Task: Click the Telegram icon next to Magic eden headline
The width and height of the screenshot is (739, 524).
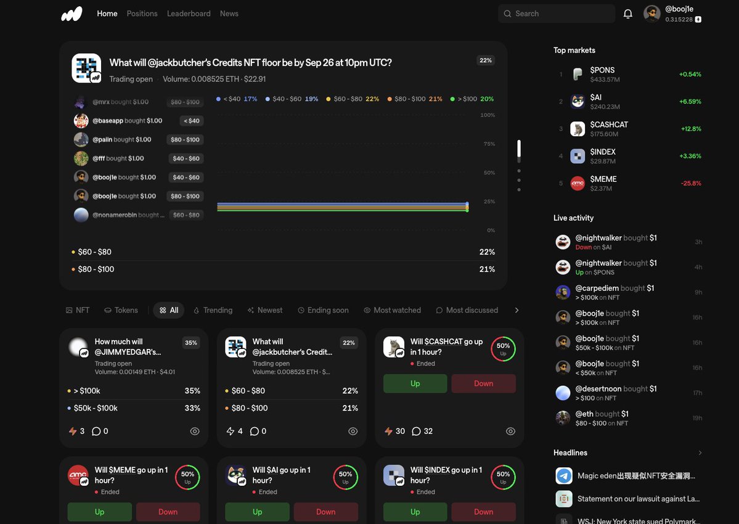Action: click(x=564, y=476)
